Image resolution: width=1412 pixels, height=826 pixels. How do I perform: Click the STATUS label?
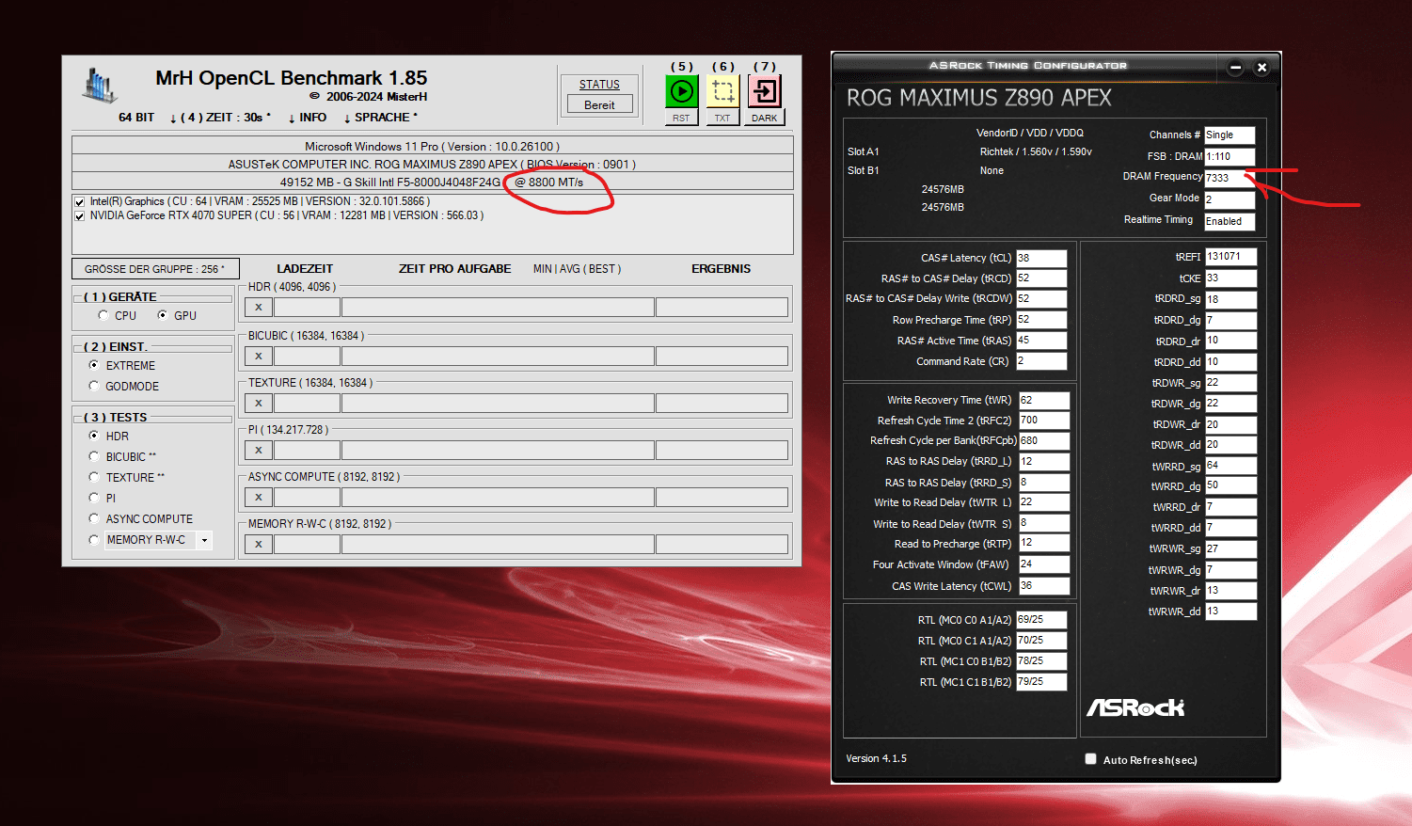click(x=599, y=85)
